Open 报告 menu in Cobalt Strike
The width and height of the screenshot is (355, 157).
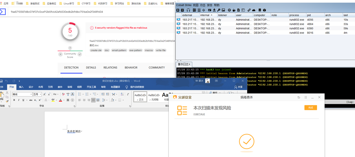[210, 5]
